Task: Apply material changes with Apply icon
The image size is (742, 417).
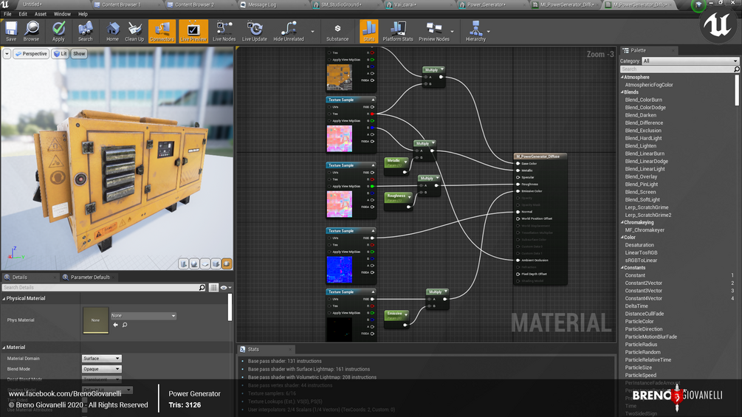Action: [58, 31]
